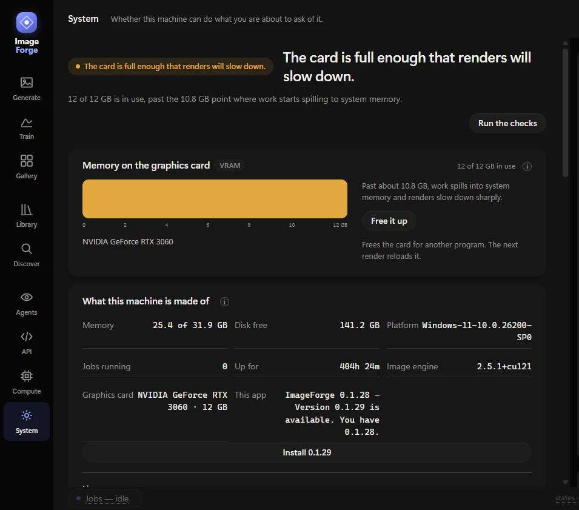Click the 'Install 0.1.29' button
Viewport: 579px width, 510px height.
307,452
